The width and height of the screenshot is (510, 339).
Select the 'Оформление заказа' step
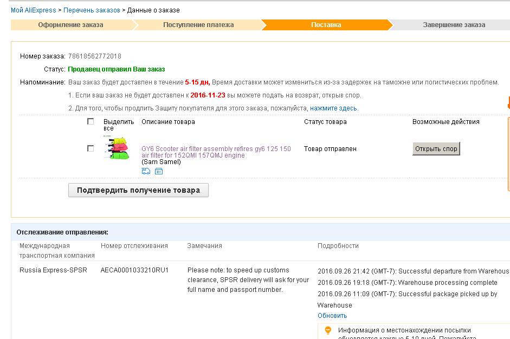click(70, 25)
